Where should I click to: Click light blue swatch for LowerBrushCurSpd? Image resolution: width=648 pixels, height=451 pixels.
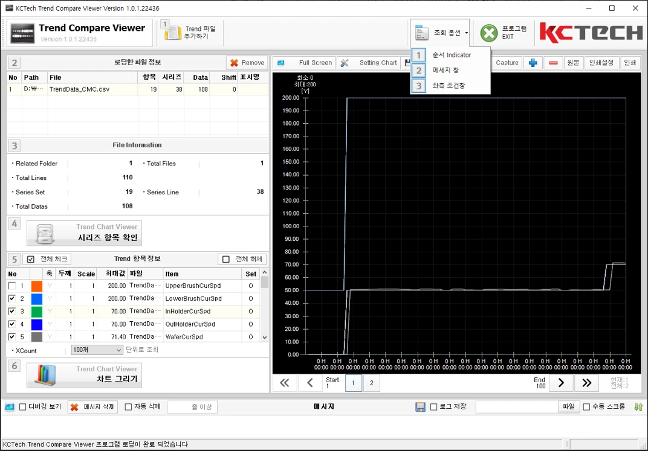pyautogui.click(x=37, y=298)
